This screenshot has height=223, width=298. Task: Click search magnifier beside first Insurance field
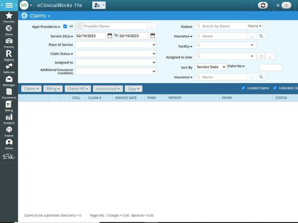(x=261, y=36)
